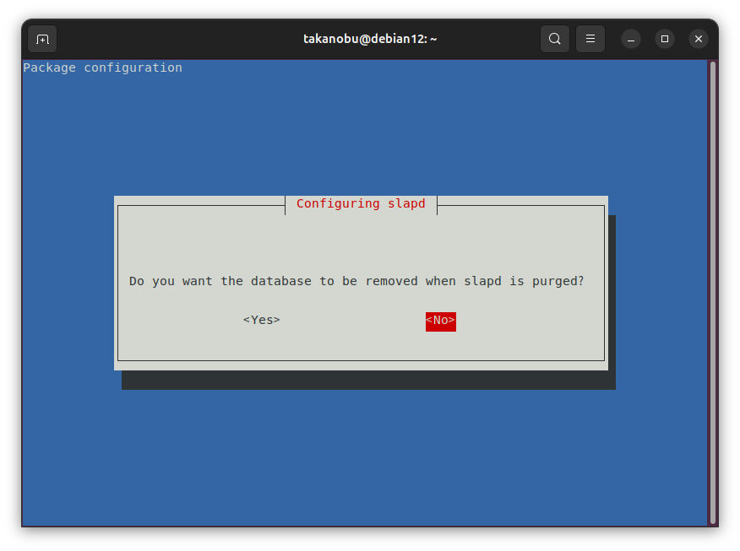The image size is (740, 551).
Task: Open the terminal hamburger menu
Action: coord(590,39)
